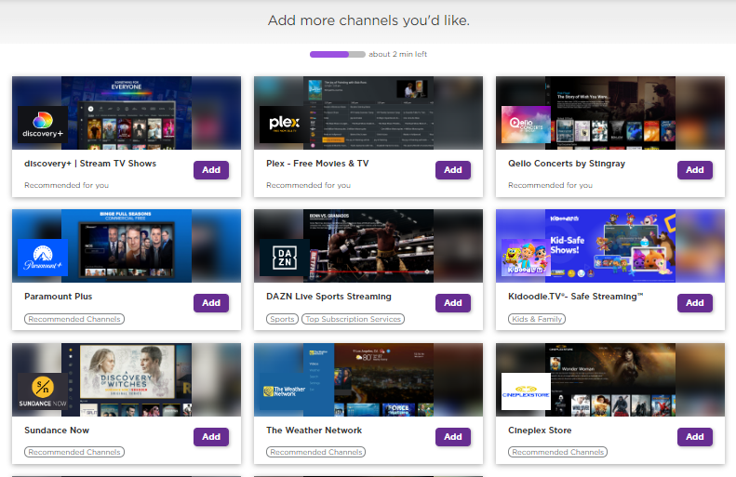Add Plex - Free Movies & TV

pyautogui.click(x=453, y=170)
